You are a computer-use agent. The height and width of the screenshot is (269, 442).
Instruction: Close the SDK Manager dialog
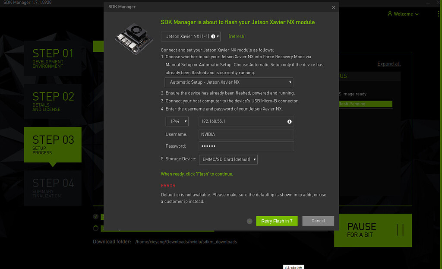(x=334, y=7)
